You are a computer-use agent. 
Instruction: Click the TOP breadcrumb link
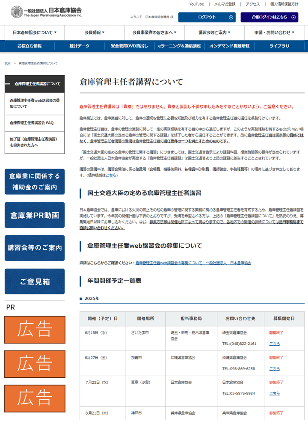click(7, 63)
